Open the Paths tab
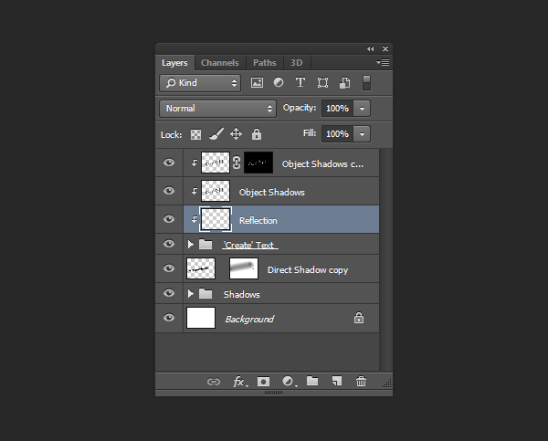548x441 pixels. point(265,63)
